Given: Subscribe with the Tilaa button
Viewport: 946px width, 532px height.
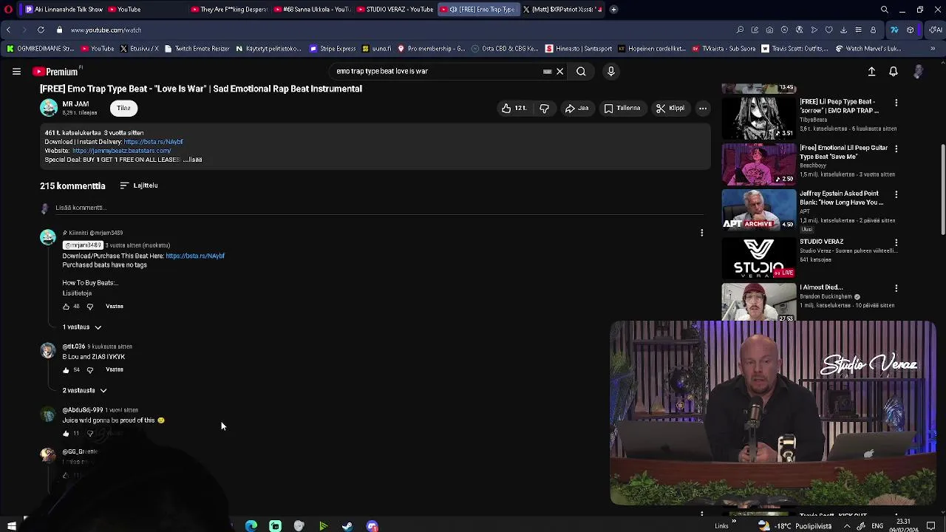Looking at the screenshot, I should [123, 108].
